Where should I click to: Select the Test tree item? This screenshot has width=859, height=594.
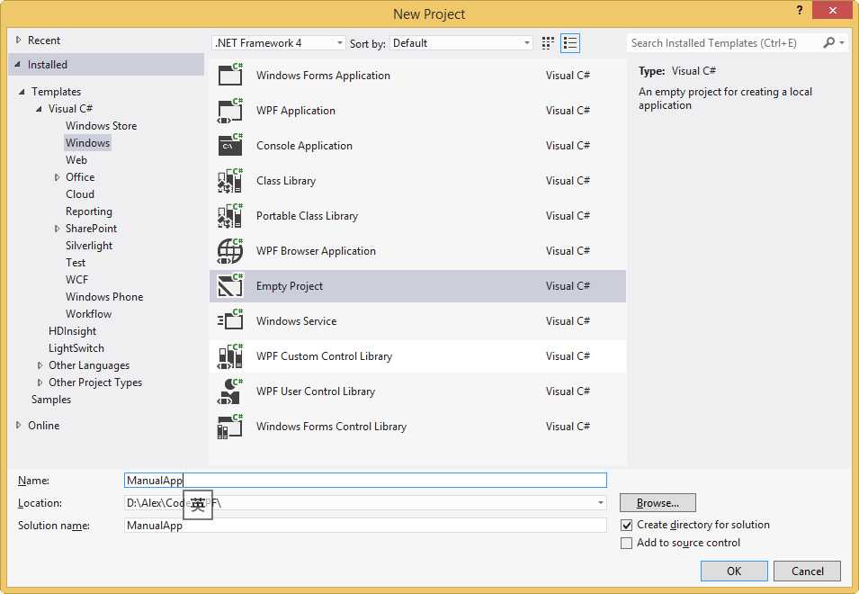pyautogui.click(x=76, y=263)
